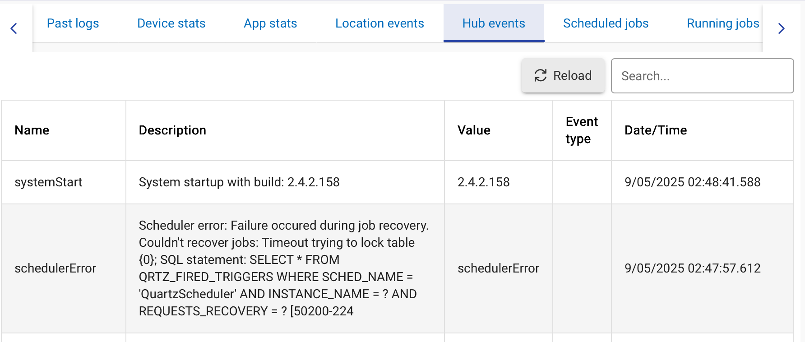Switch to the Past logs tab
Screen dimensions: 805x342
point(73,23)
